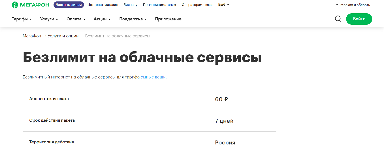Open the Приложение page
The height and width of the screenshot is (160, 384).
pos(168,19)
